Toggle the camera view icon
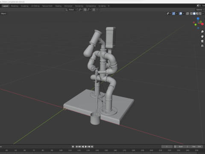205x154 pixels. point(202,41)
